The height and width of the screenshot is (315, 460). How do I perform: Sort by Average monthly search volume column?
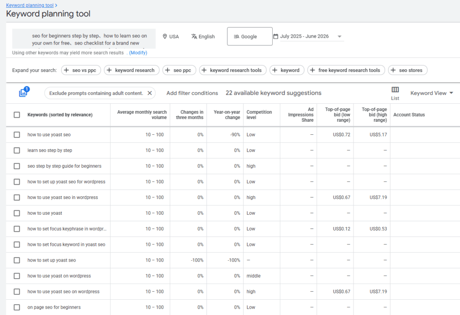pyautogui.click(x=142, y=115)
